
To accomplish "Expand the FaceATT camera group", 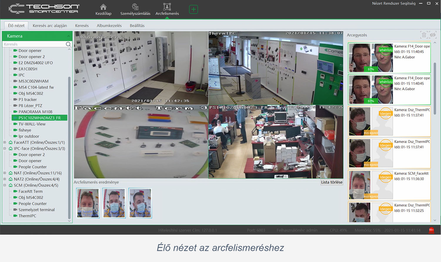I will pos(5,142).
